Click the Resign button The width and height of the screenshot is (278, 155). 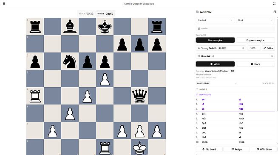click(237, 149)
